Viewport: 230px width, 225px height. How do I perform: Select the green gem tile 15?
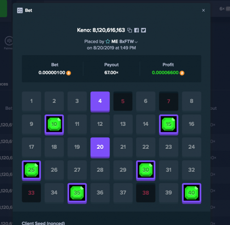point(169,124)
